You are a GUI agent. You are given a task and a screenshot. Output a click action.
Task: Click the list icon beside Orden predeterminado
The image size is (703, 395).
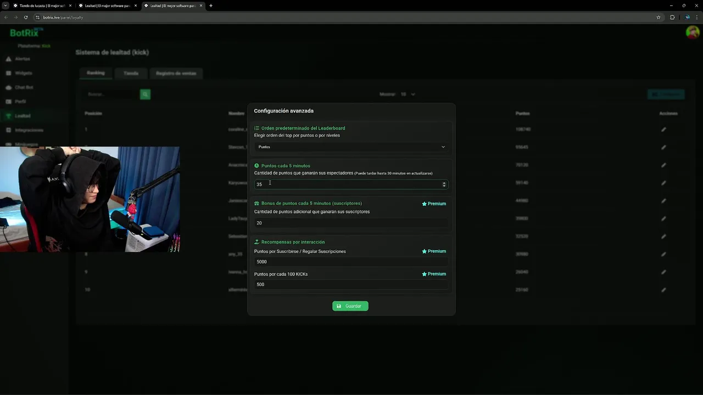pos(256,128)
